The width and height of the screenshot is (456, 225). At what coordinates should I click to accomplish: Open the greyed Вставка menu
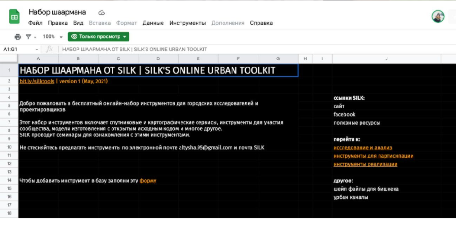point(100,23)
